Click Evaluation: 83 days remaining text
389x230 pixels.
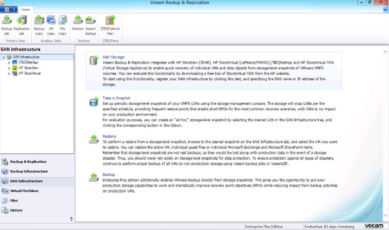(329, 227)
